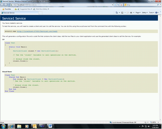Click the 'client.Close();' C# code line
Screen dimensions: 162x129
(20, 61)
